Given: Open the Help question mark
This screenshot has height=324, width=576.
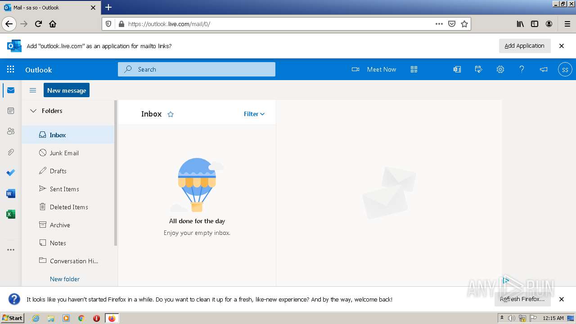Looking at the screenshot, I should click(522, 69).
